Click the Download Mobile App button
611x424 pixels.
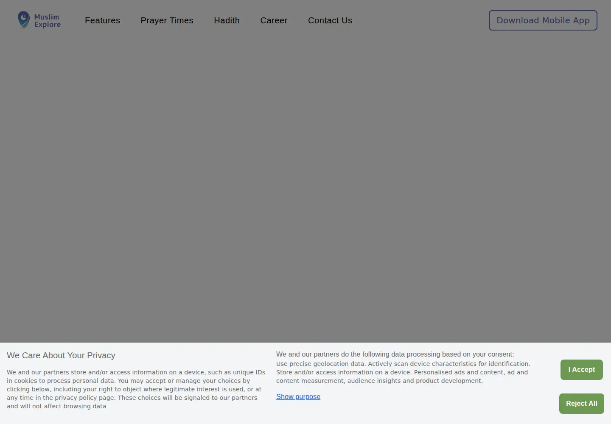543,20
